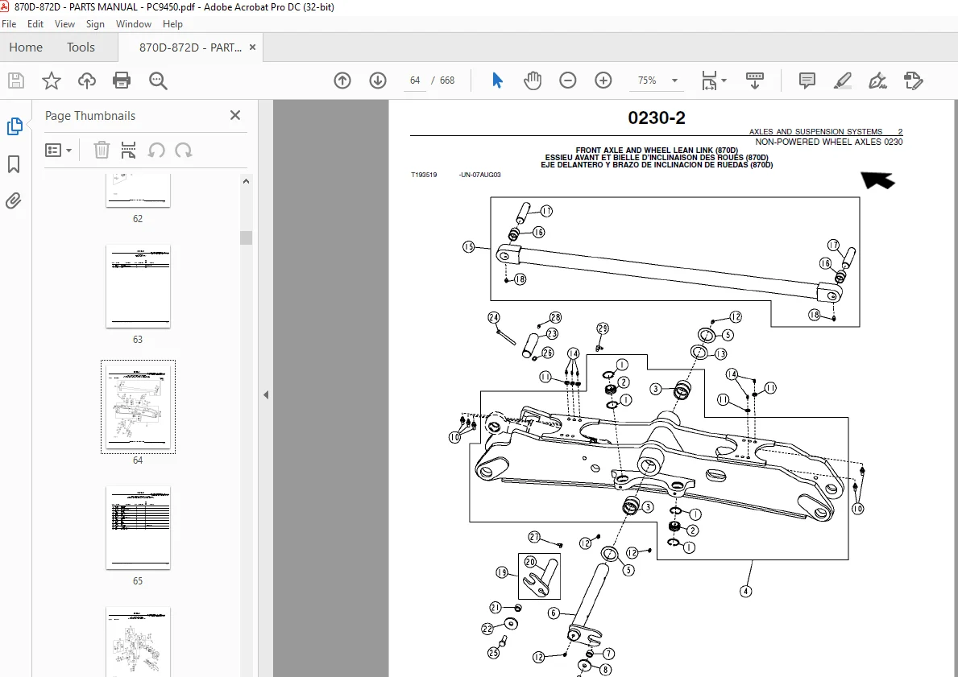This screenshot has width=958, height=677.
Task: Click the total pages count 668
Action: click(447, 80)
